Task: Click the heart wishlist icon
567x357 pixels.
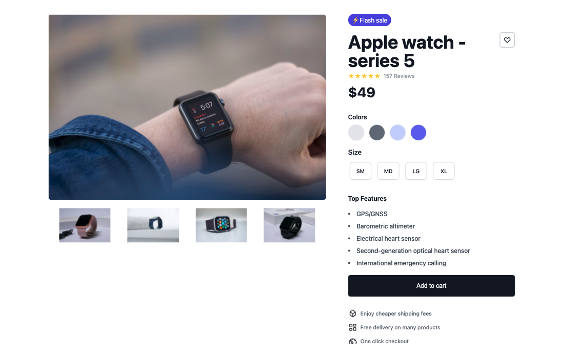Action: coord(507,40)
